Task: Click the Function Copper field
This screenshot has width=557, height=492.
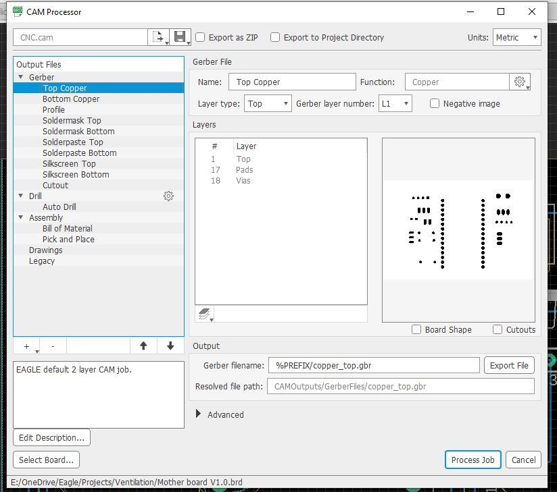Action: coord(457,82)
